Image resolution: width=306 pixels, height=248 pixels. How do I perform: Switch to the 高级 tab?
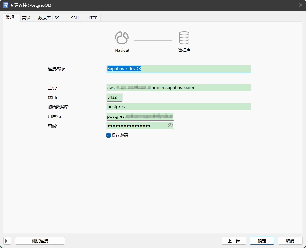[x=26, y=18]
